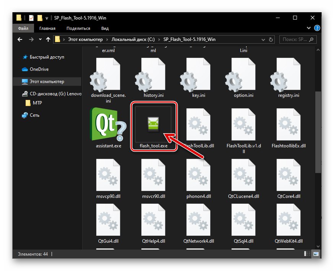Select the FlashtoollibEx.dll file icon

tap(289, 124)
